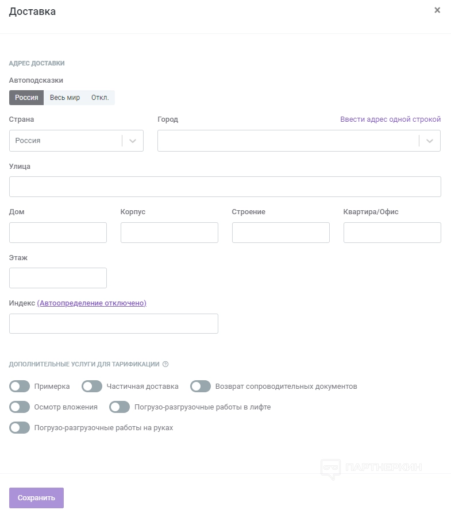Enable Погрузо-разгрузочные работы в лифте

pyautogui.click(x=120, y=407)
